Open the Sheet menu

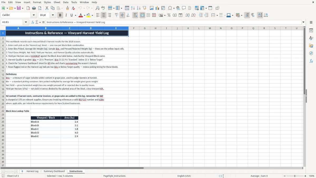pos(57,2)
